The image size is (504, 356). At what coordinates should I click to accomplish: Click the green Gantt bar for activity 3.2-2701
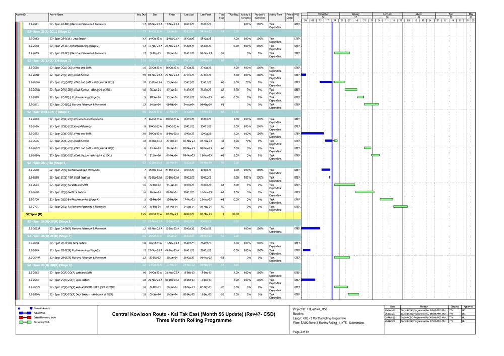(x=400, y=206)
